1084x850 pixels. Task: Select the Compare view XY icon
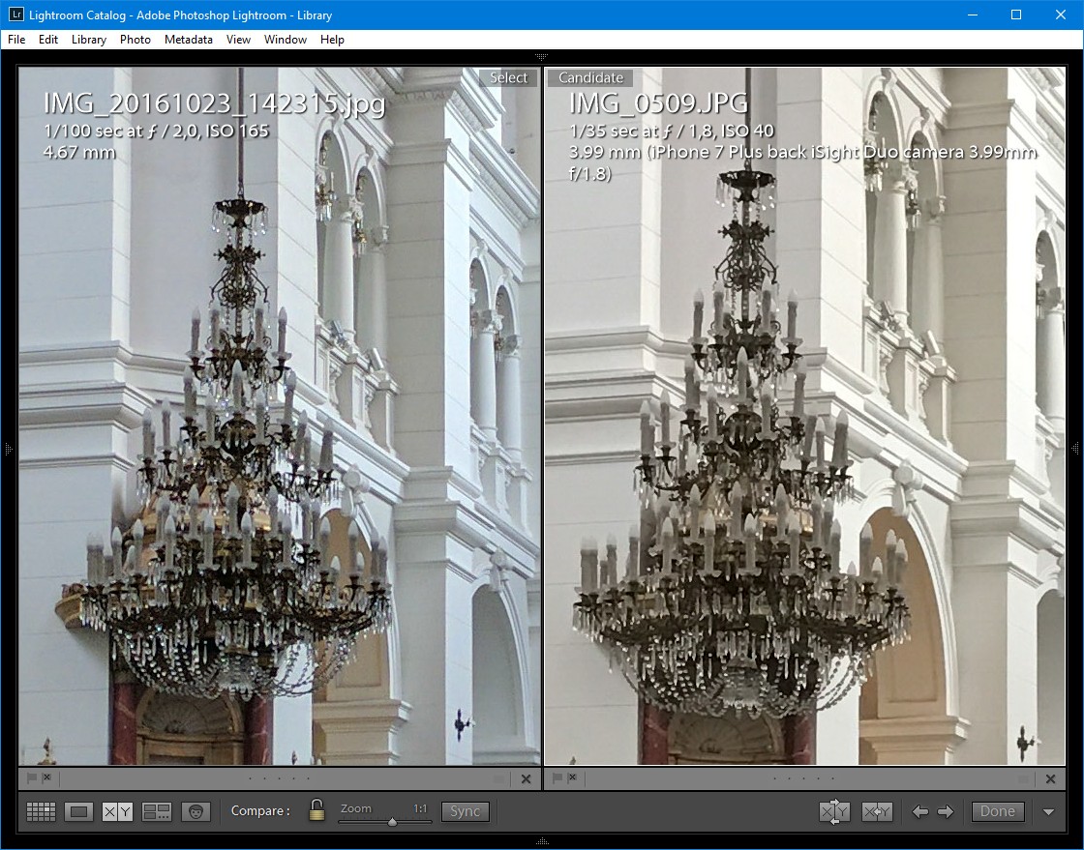click(x=117, y=811)
